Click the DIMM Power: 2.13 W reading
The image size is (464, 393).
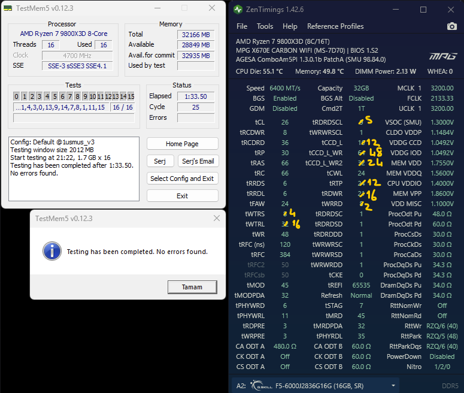coord(386,71)
